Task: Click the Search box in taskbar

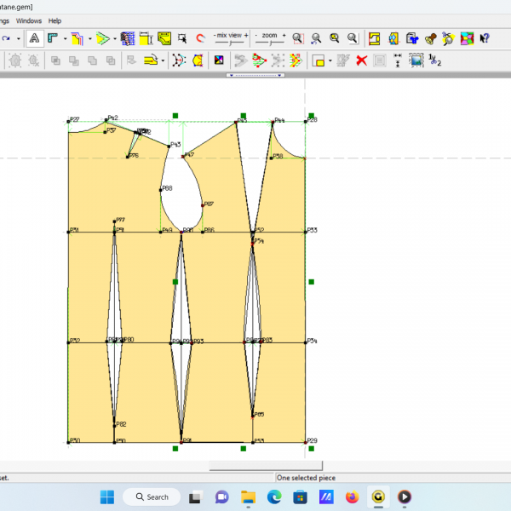Action: pyautogui.click(x=152, y=497)
